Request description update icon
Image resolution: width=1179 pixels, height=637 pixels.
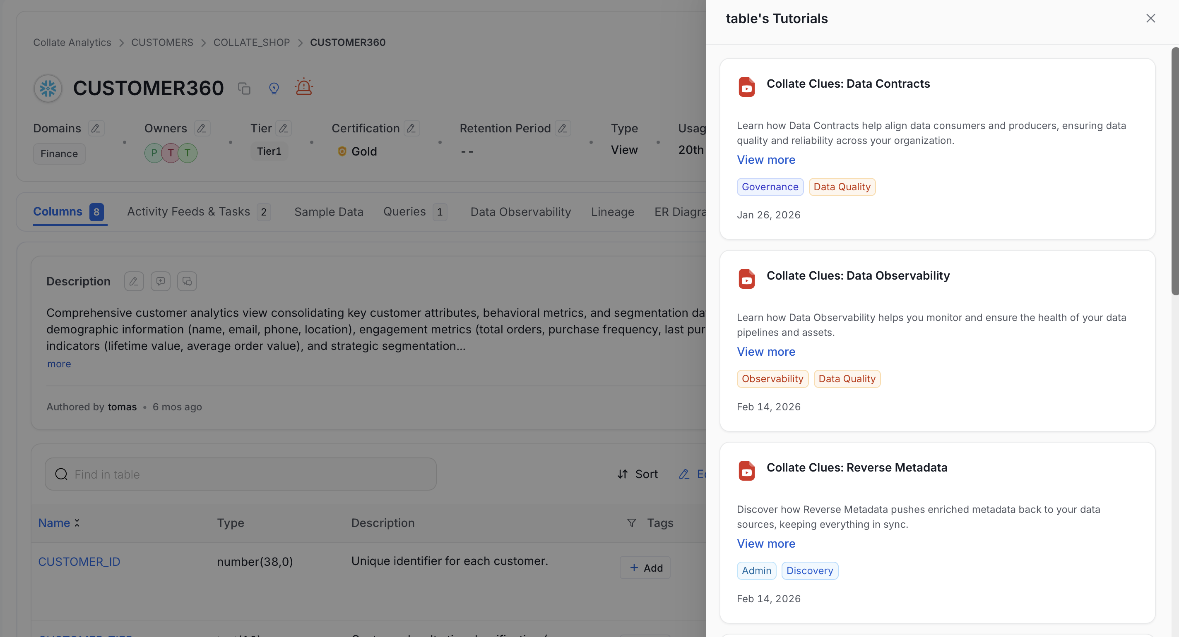160,281
